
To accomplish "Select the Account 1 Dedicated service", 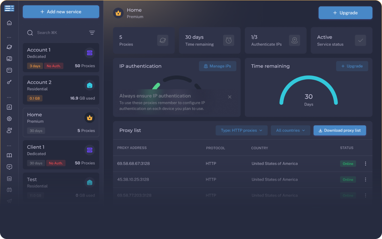I will (61, 57).
